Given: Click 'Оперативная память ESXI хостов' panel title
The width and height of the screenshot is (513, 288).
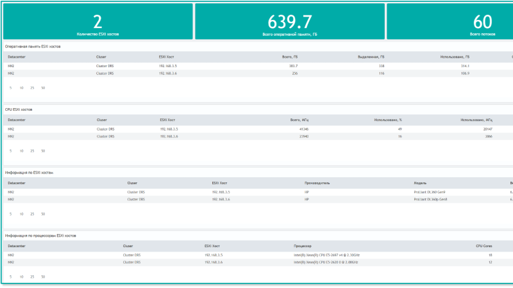Looking at the screenshot, I should (33, 47).
